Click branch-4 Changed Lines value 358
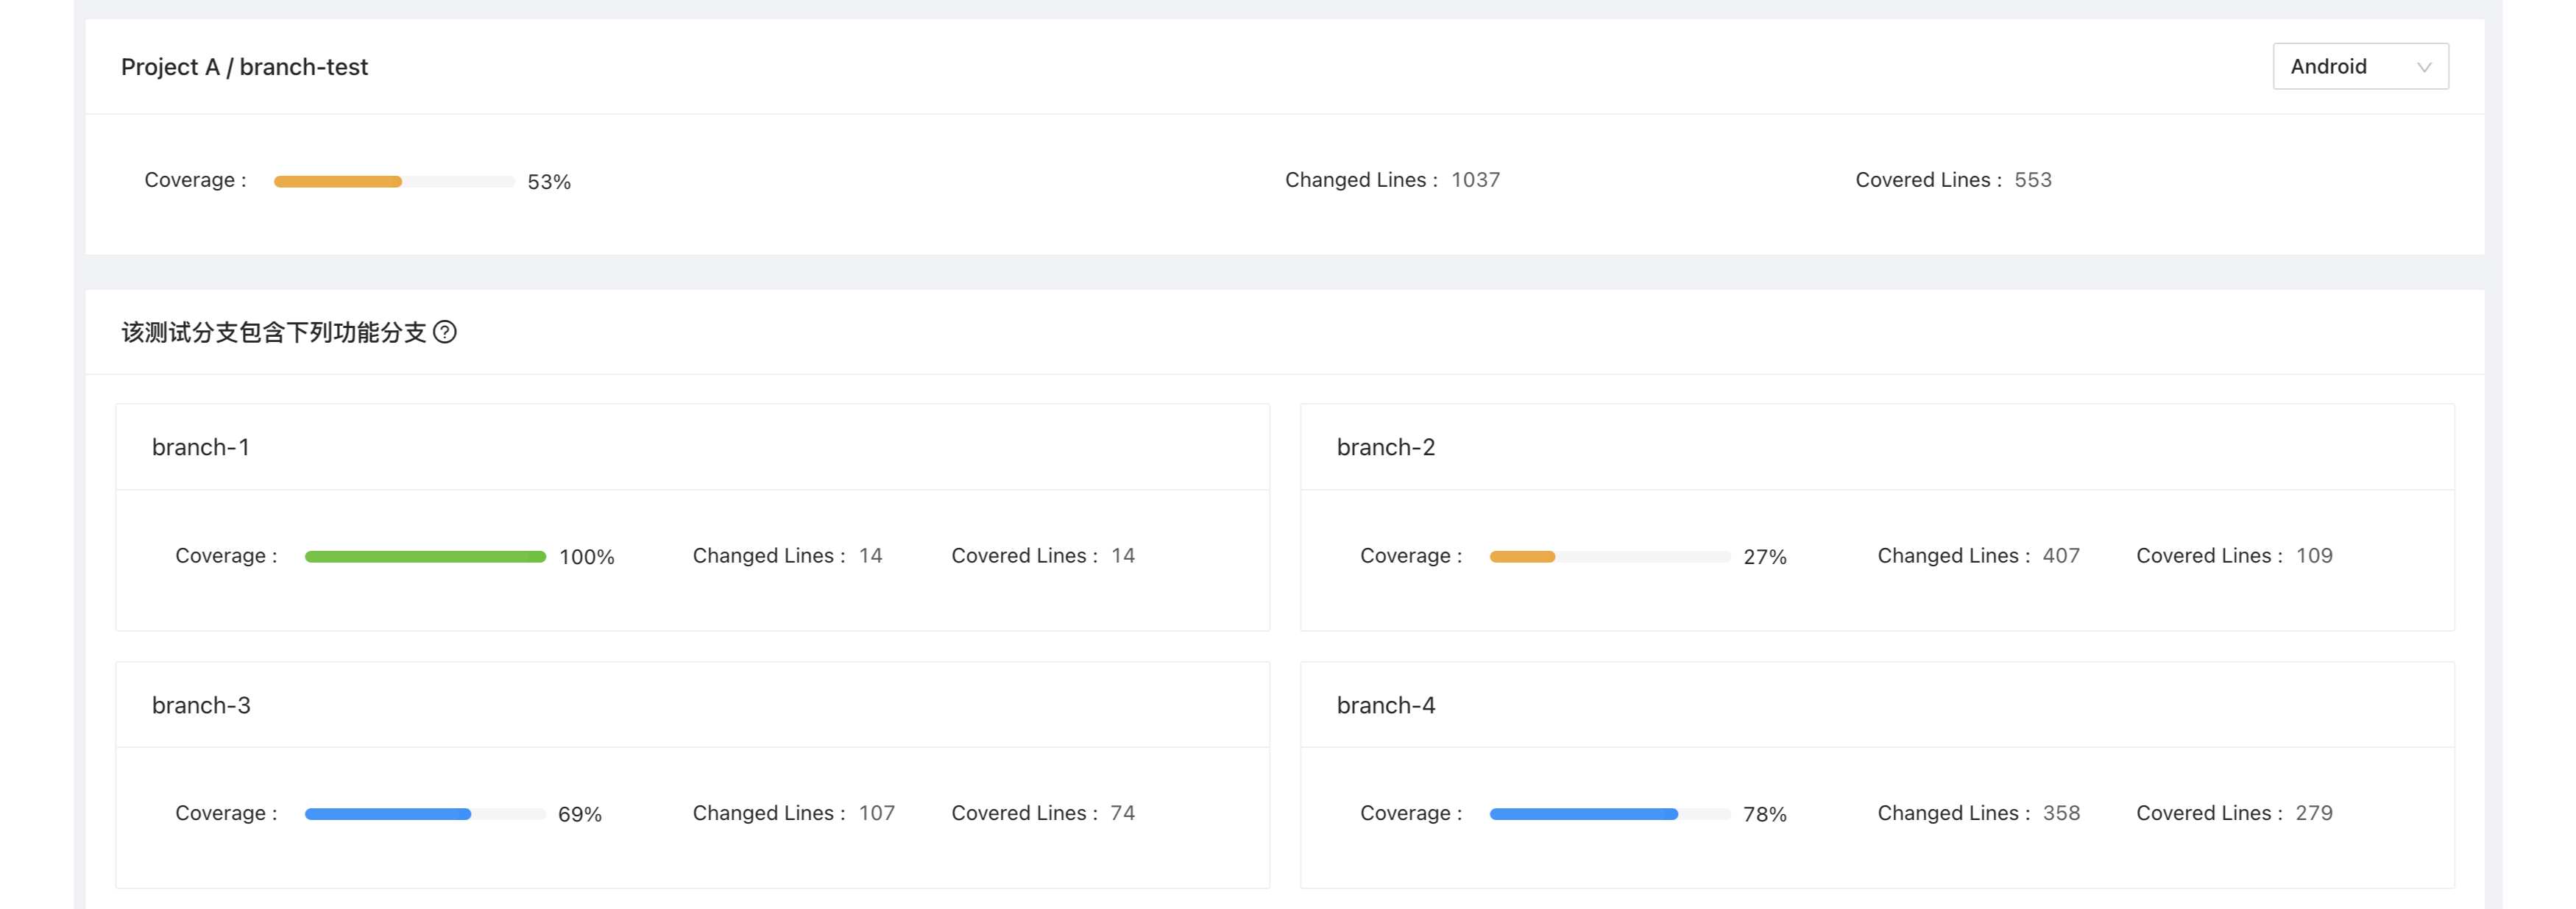Viewport: 2576px width, 909px height. pos(2061,813)
